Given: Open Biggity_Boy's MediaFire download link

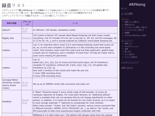Looking at the screenshot, I should [27, 38].
